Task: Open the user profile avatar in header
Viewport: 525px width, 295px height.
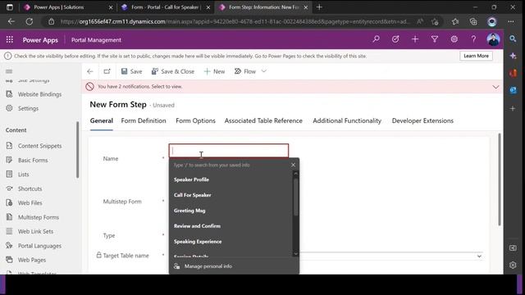Action: pyautogui.click(x=493, y=39)
